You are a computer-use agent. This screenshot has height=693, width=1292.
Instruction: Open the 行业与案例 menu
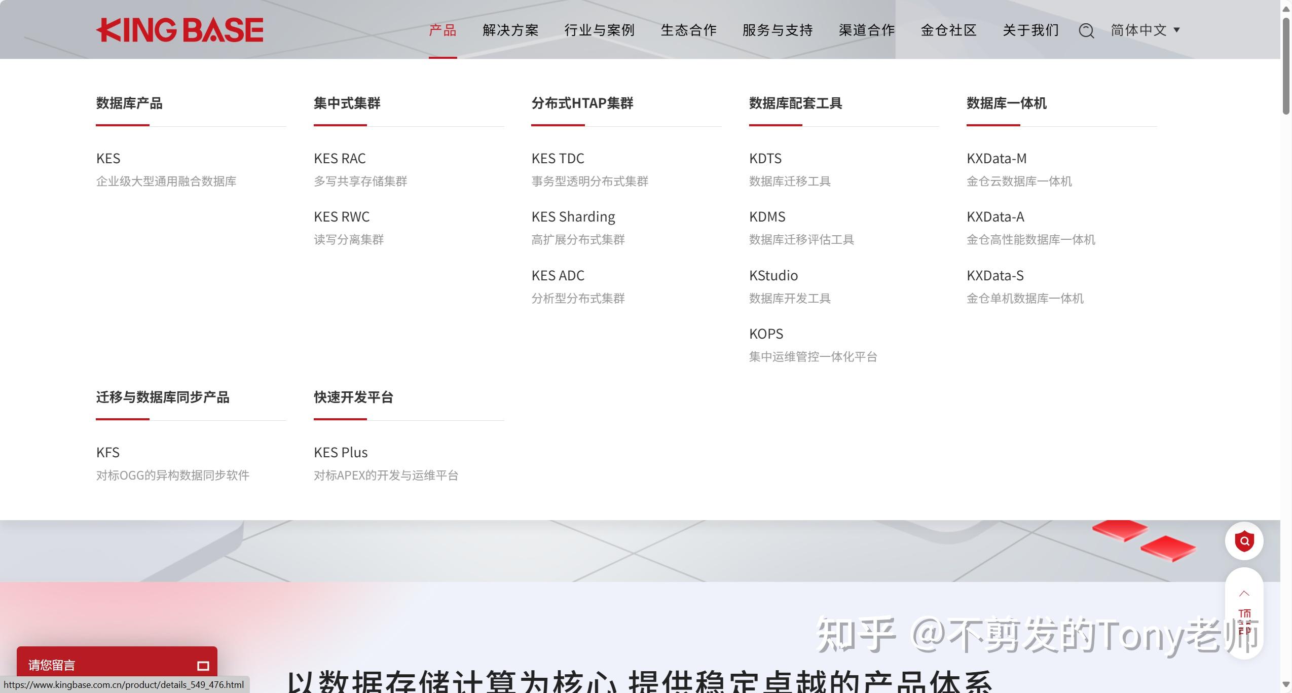tap(600, 30)
